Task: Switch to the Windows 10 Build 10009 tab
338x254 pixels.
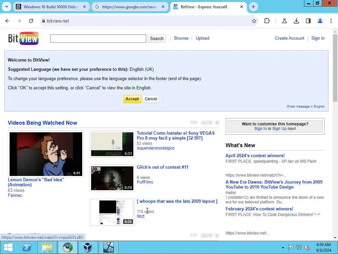Action: tap(51, 7)
